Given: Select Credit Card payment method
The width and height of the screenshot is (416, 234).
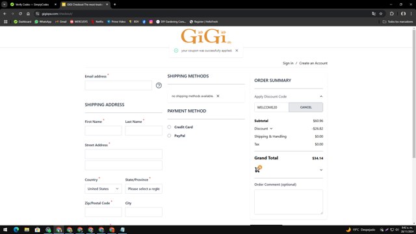Looking at the screenshot, I should pyautogui.click(x=169, y=127).
